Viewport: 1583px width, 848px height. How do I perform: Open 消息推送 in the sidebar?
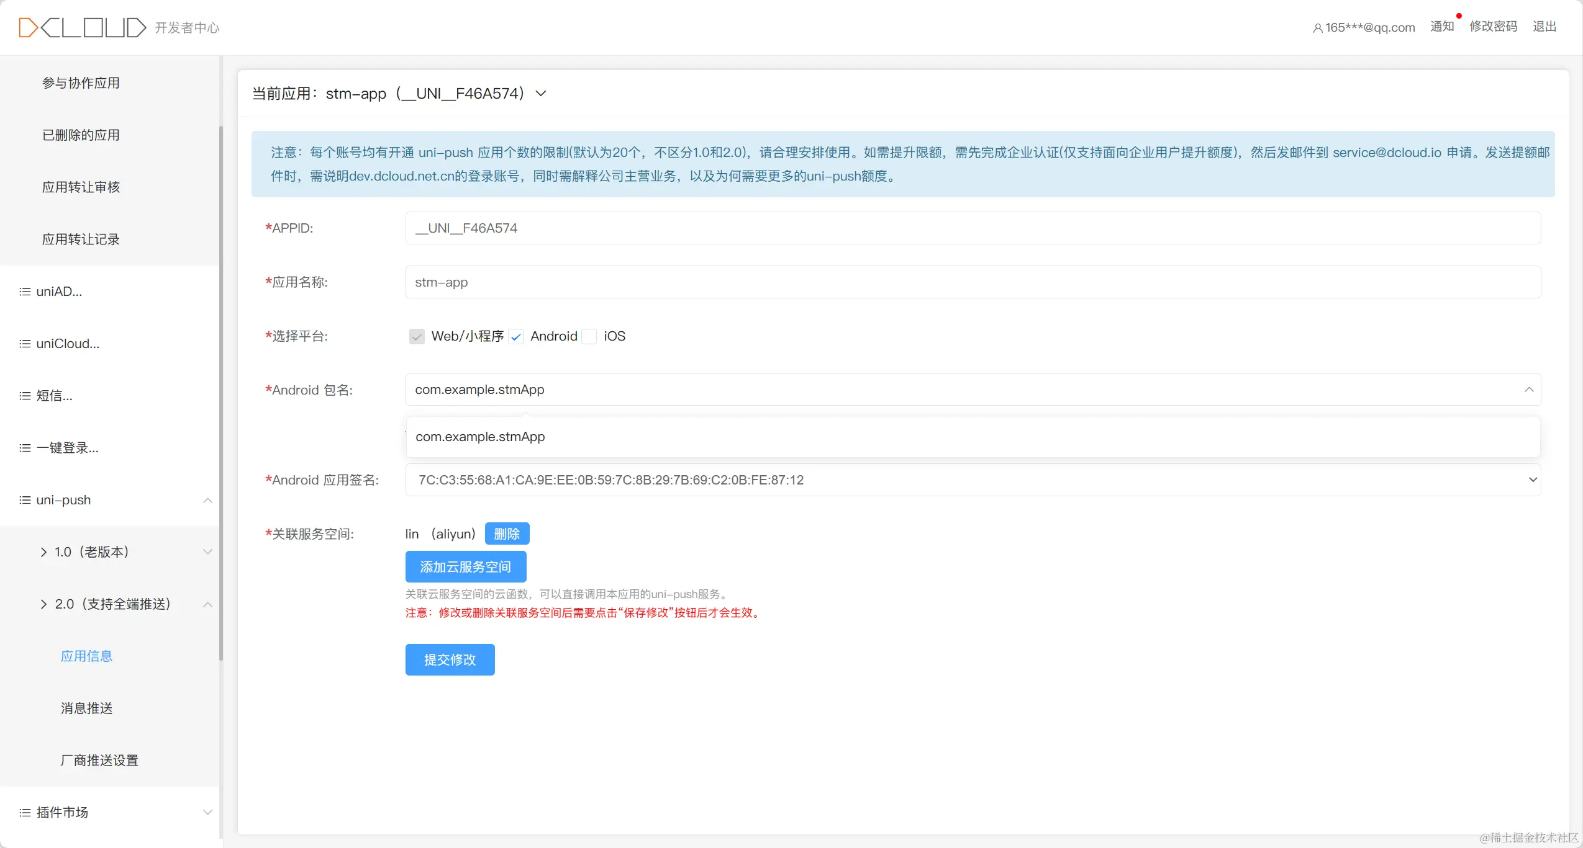(87, 708)
